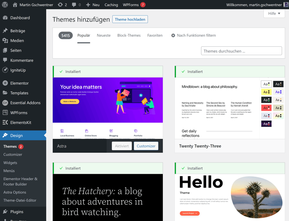The image size is (289, 221).
Task: Open Customizer in the Design submenu
Action: click(13, 155)
